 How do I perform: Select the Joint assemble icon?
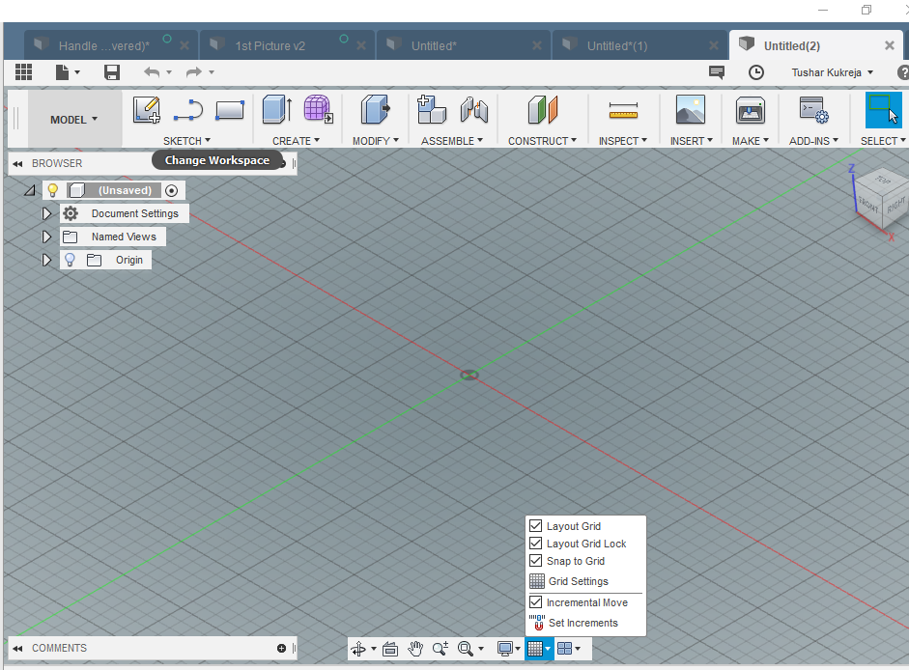click(473, 109)
